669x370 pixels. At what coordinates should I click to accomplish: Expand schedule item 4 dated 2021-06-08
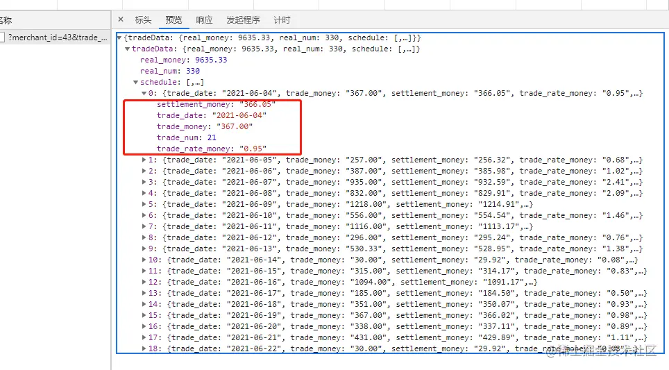click(x=144, y=193)
